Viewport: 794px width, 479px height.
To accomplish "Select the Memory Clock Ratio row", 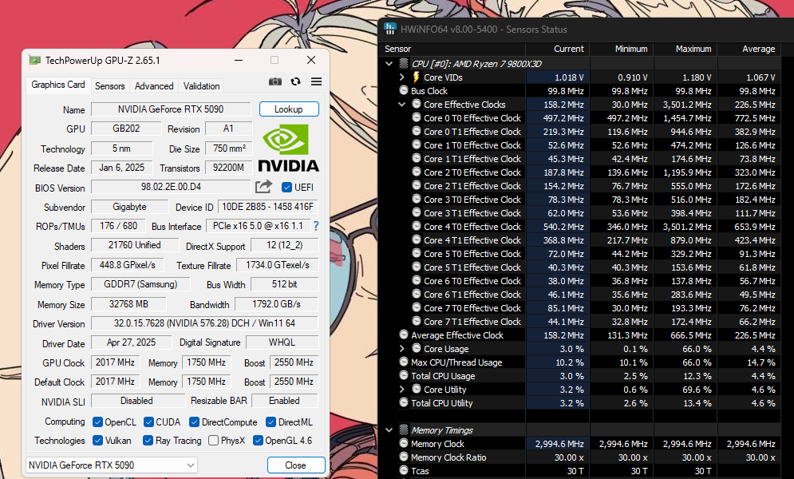I will (x=580, y=457).
